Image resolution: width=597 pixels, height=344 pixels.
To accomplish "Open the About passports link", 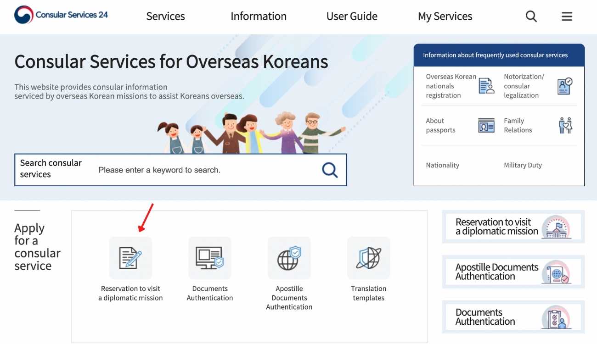I will (x=440, y=125).
